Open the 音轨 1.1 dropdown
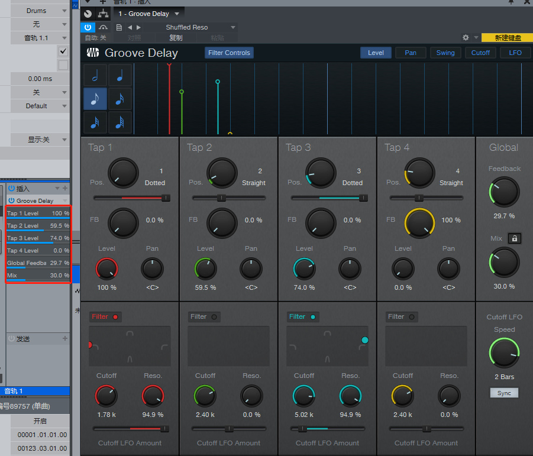533x456 pixels. 40,38
